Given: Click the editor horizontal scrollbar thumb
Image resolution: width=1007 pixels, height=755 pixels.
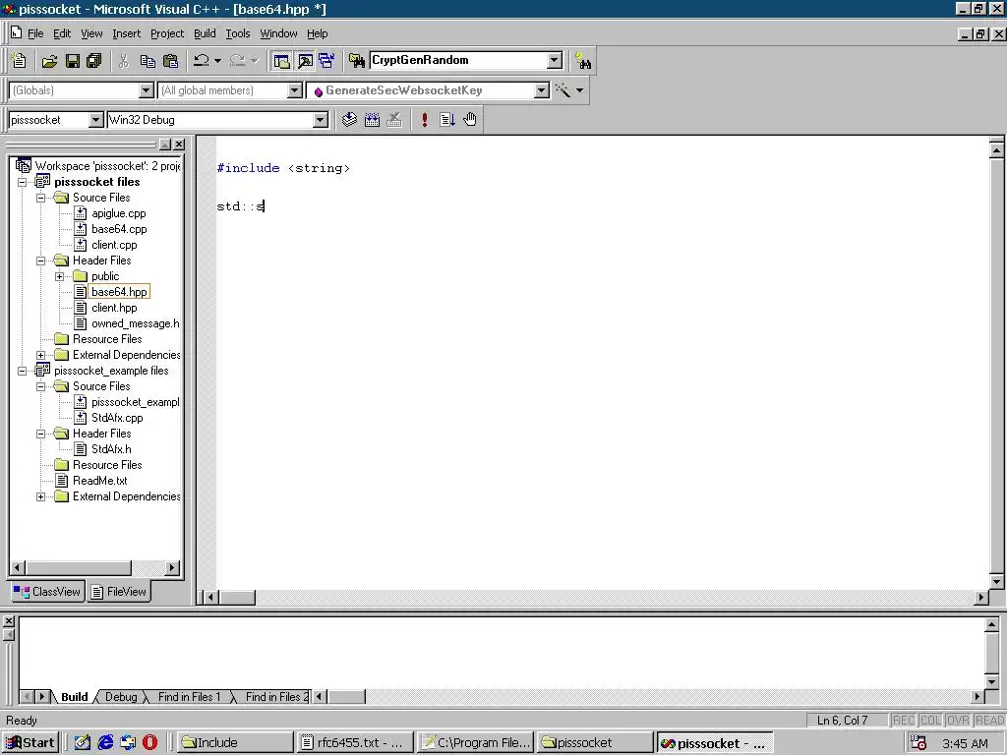Looking at the screenshot, I should coord(238,597).
